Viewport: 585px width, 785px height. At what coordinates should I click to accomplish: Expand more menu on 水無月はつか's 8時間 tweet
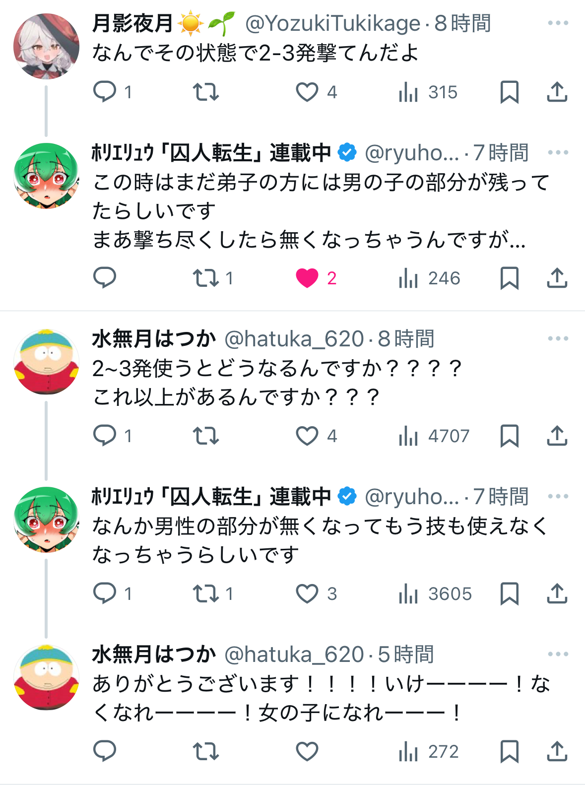click(x=558, y=339)
